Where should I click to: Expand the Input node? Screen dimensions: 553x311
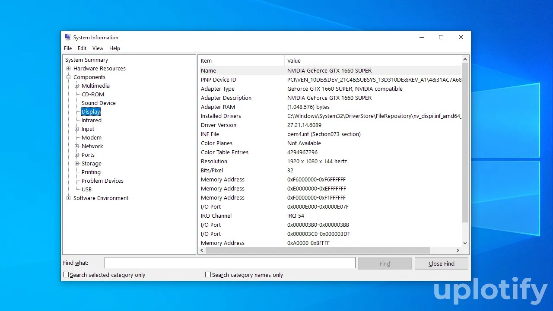coord(77,129)
